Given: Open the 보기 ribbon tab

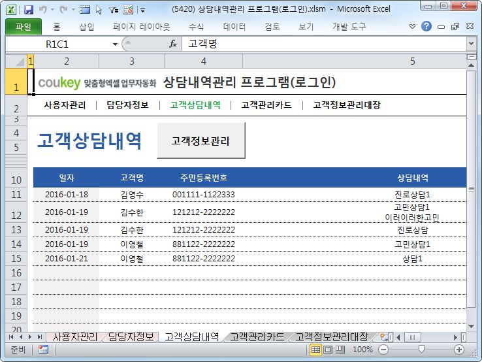Looking at the screenshot, I should click(x=306, y=27).
